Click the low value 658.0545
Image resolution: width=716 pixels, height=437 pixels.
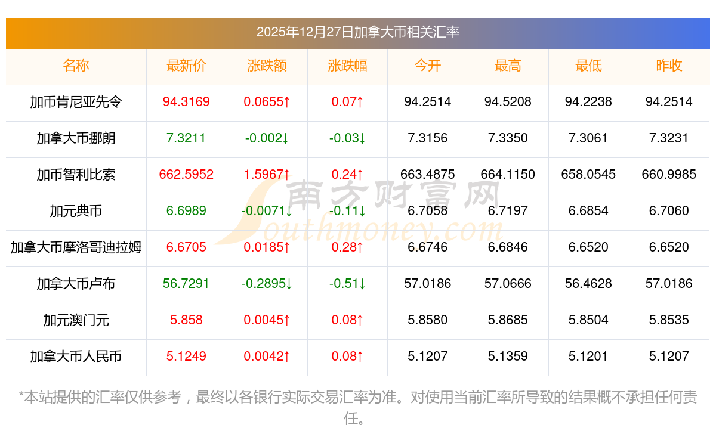pos(588,175)
